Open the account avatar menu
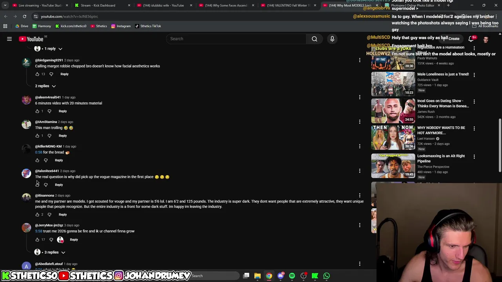 point(486,39)
